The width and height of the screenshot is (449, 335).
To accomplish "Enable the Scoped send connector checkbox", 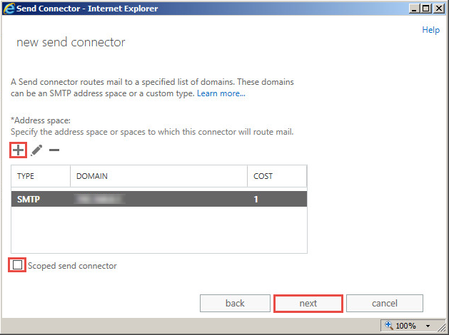I will tap(17, 265).
